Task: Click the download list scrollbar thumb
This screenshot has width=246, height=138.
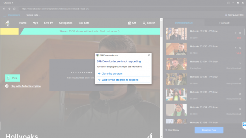Action: click(x=245, y=32)
